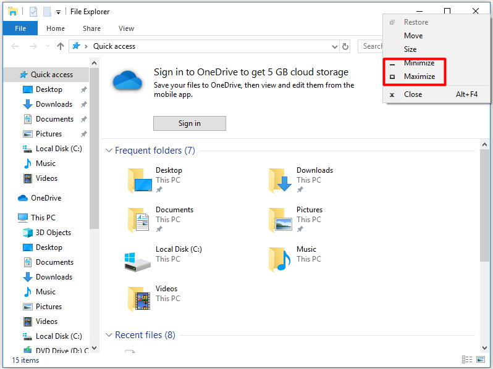The width and height of the screenshot is (493, 369).
Task: Collapse the Recent files (8) group
Action: (x=109, y=335)
